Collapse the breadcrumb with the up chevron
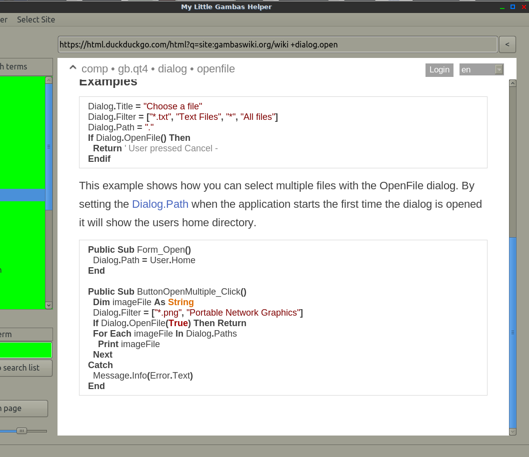 (x=72, y=68)
